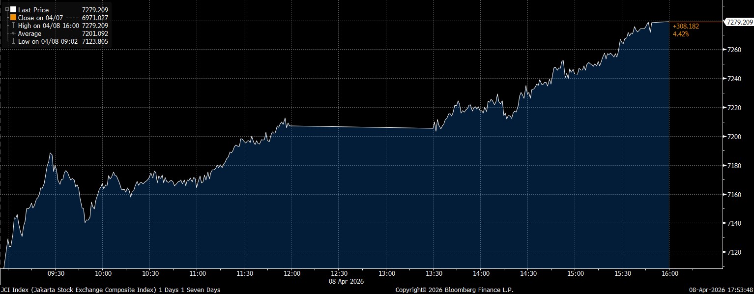Click the 7279.209 last price axis flag
Screen dimensions: 754x294
[x=739, y=22]
